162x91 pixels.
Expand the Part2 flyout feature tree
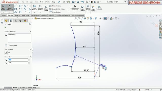click(33, 18)
